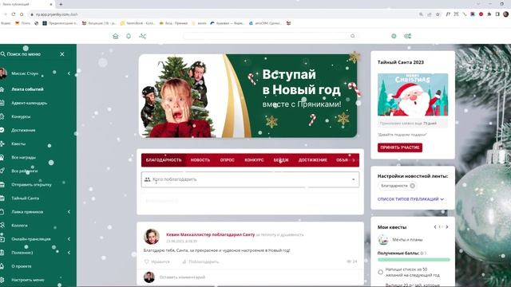Open 'Лента событий' in the sidebar
Screen dimensions: 511x287
pyautogui.click(x=27, y=89)
